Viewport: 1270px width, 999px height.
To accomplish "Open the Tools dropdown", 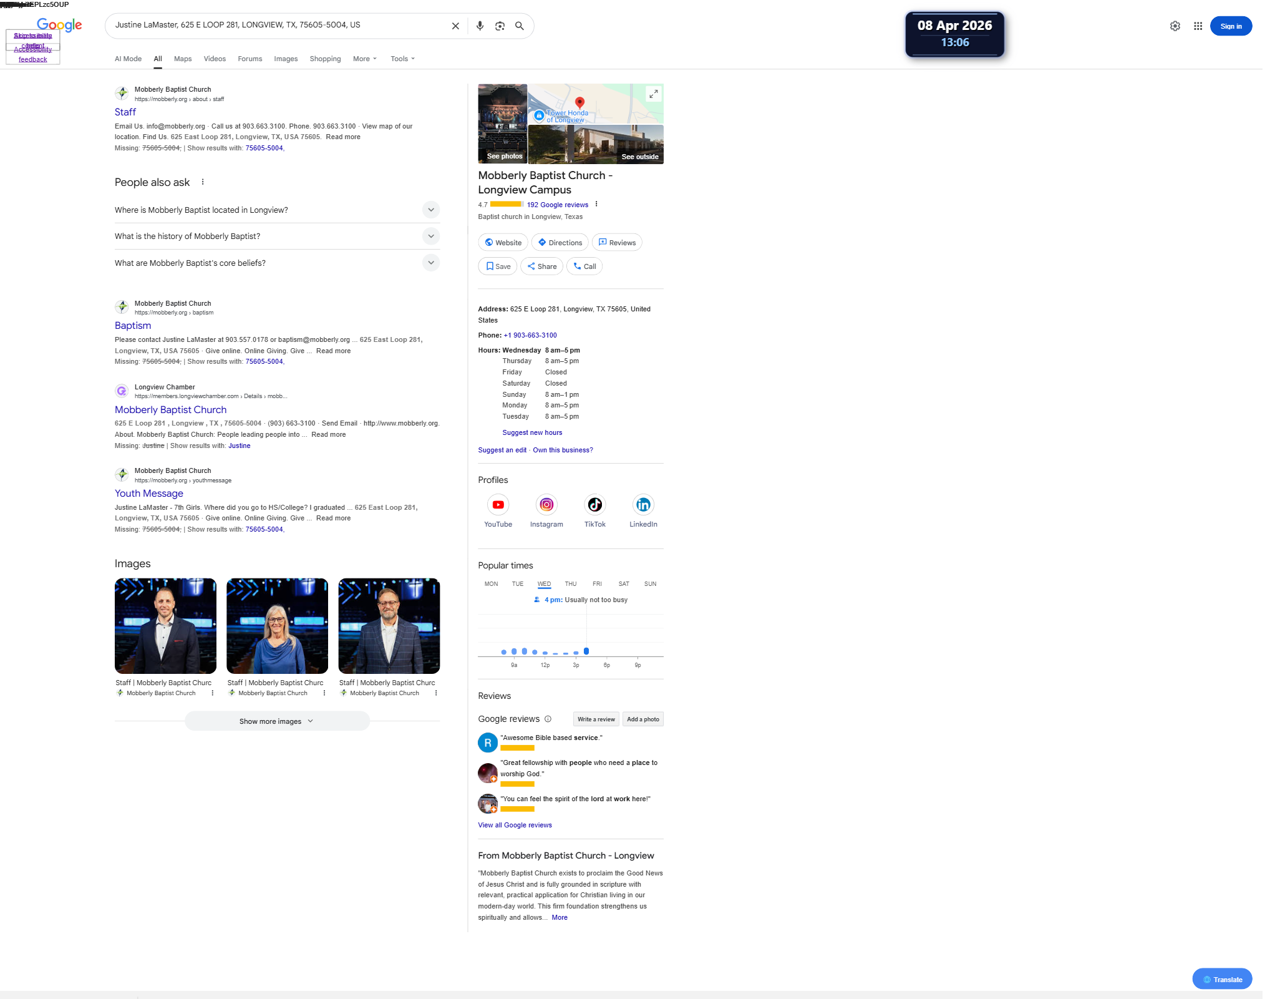I will 402,59.
